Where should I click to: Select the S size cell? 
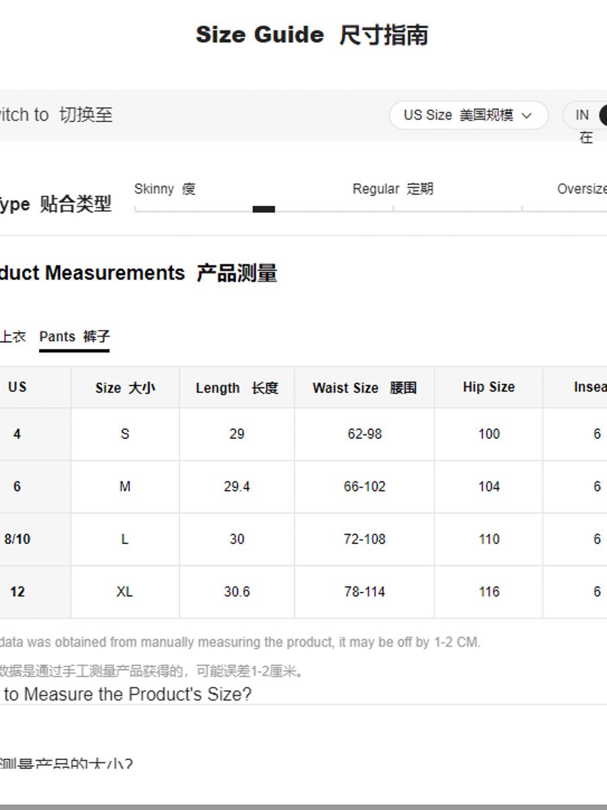[125, 434]
